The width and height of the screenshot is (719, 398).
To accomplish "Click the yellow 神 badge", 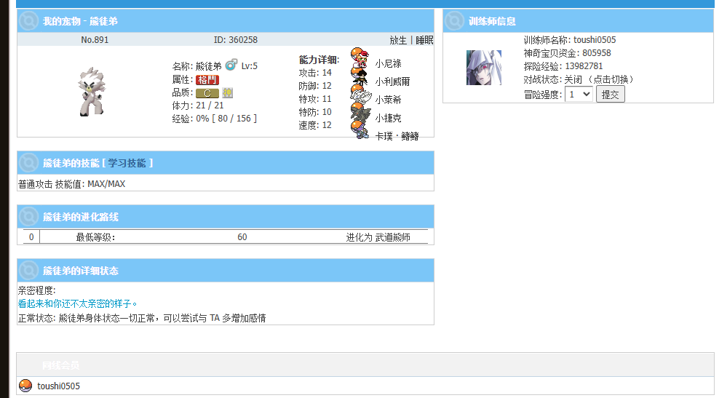I will (x=228, y=92).
